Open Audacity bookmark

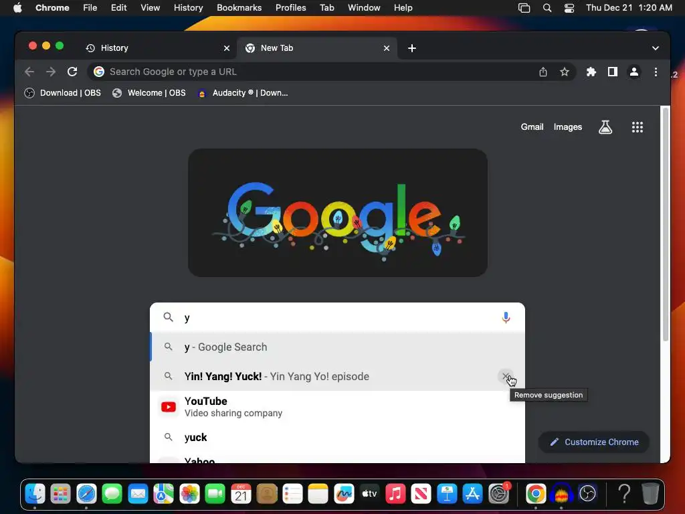[243, 93]
